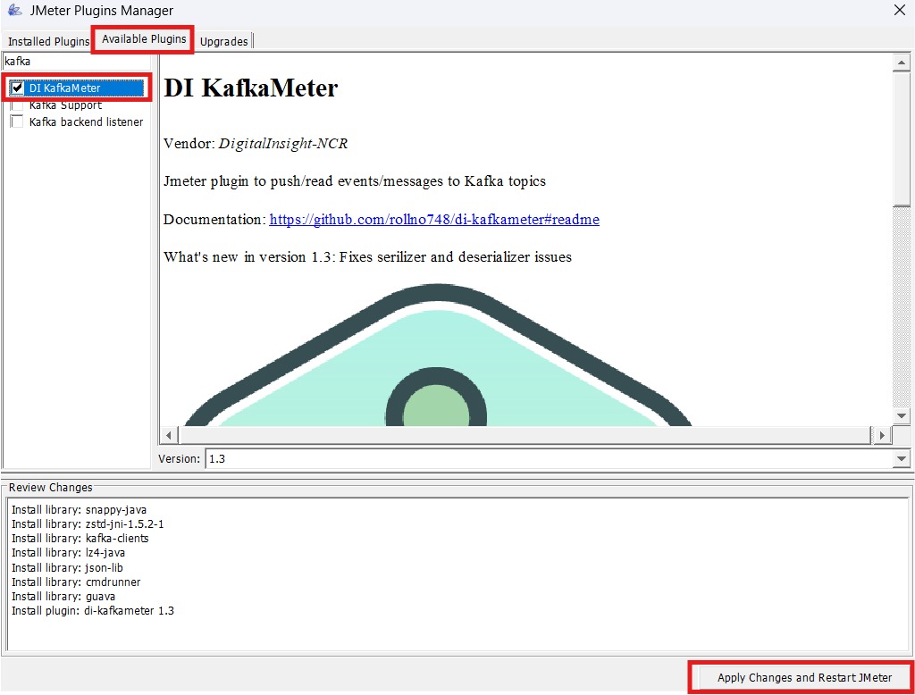Switch to the Installed Plugins tab

pos(46,41)
